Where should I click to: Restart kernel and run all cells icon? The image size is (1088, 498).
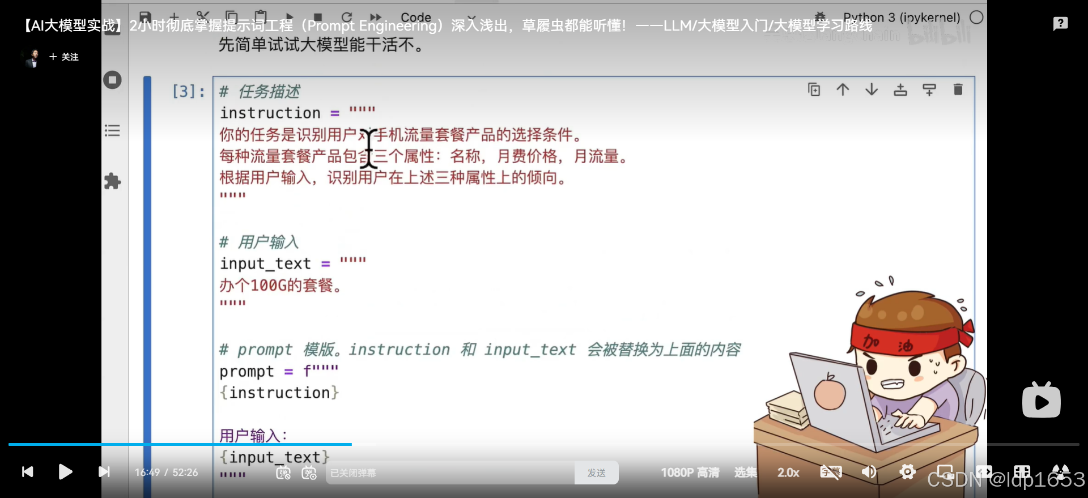(x=376, y=17)
